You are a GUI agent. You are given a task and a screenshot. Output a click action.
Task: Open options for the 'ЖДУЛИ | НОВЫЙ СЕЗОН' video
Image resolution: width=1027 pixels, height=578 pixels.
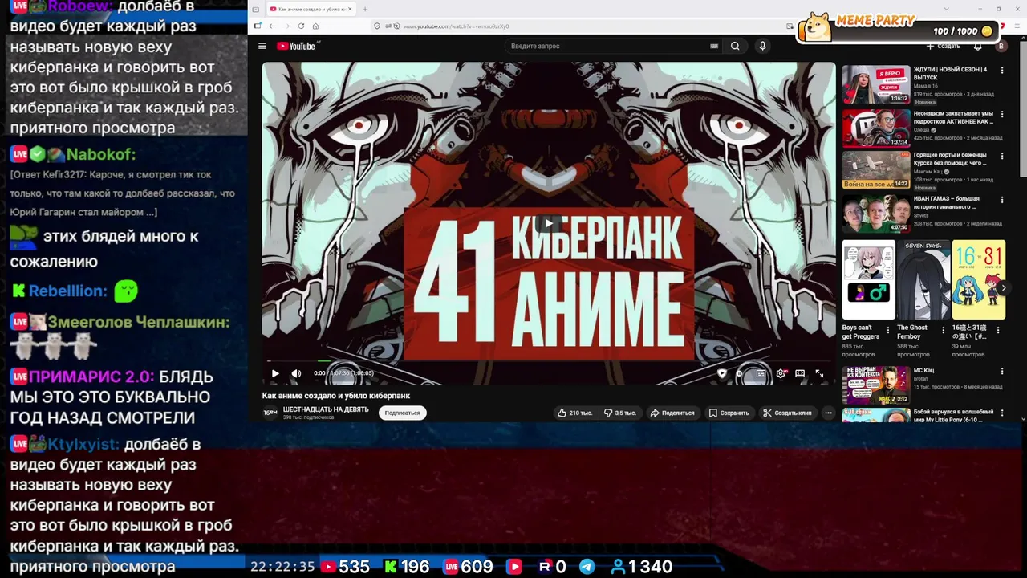tap(1001, 71)
